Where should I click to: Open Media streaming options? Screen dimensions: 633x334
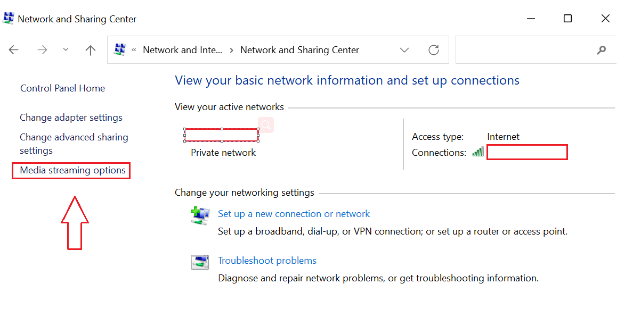tap(71, 170)
